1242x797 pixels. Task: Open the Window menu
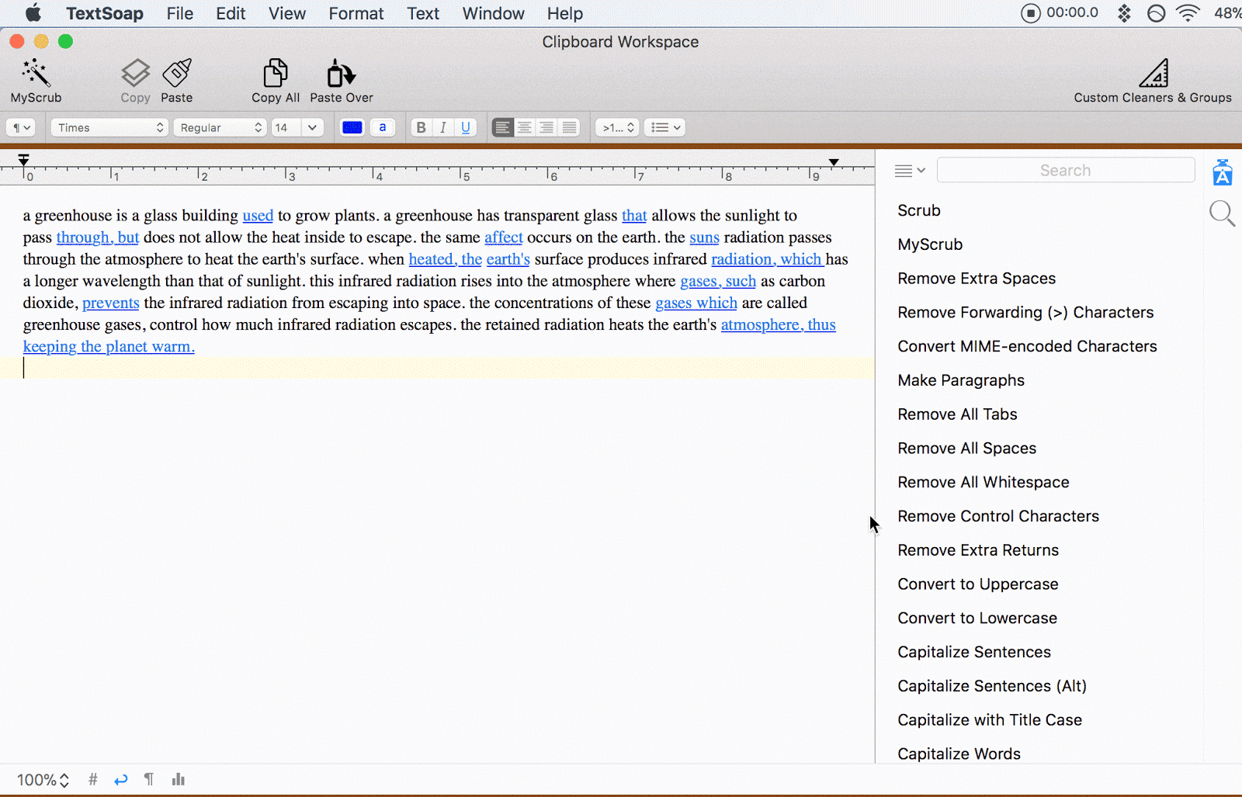click(x=493, y=13)
